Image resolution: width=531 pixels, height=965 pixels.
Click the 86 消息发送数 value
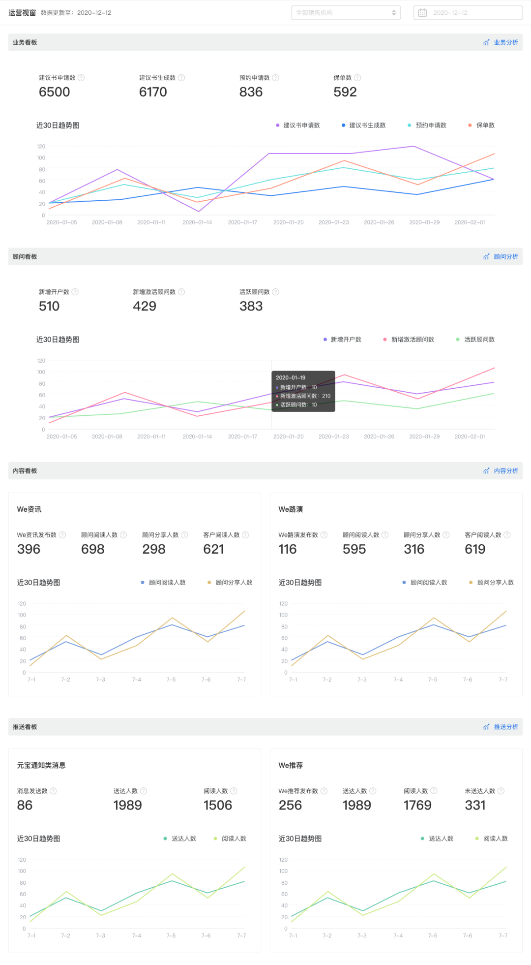click(x=25, y=805)
